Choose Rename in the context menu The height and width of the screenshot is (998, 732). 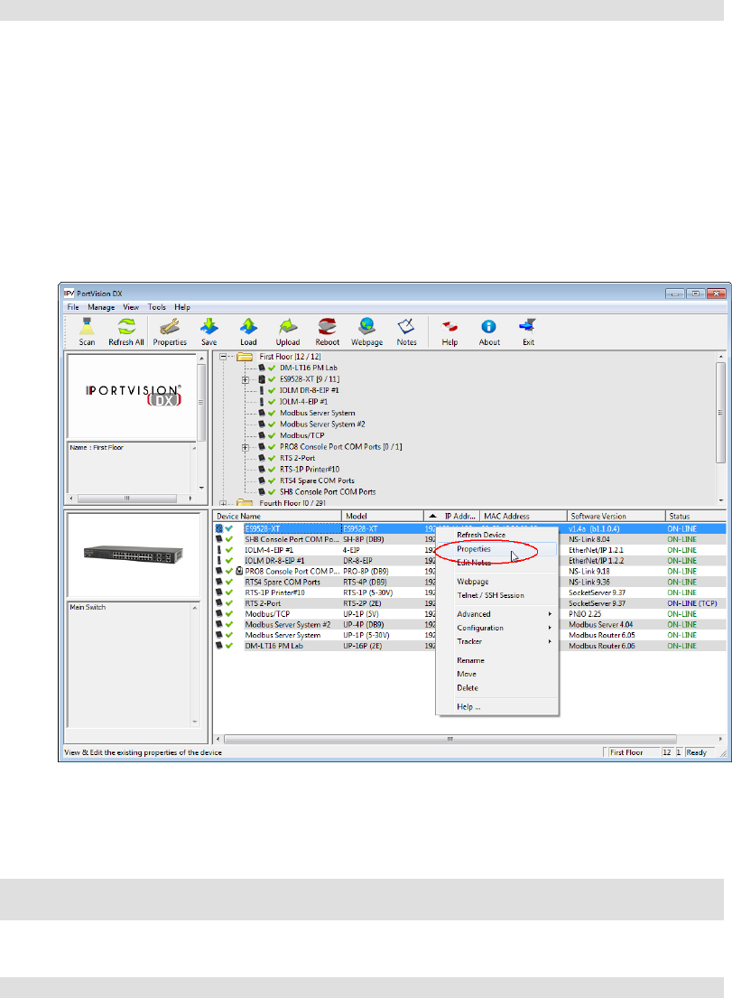coord(497,660)
